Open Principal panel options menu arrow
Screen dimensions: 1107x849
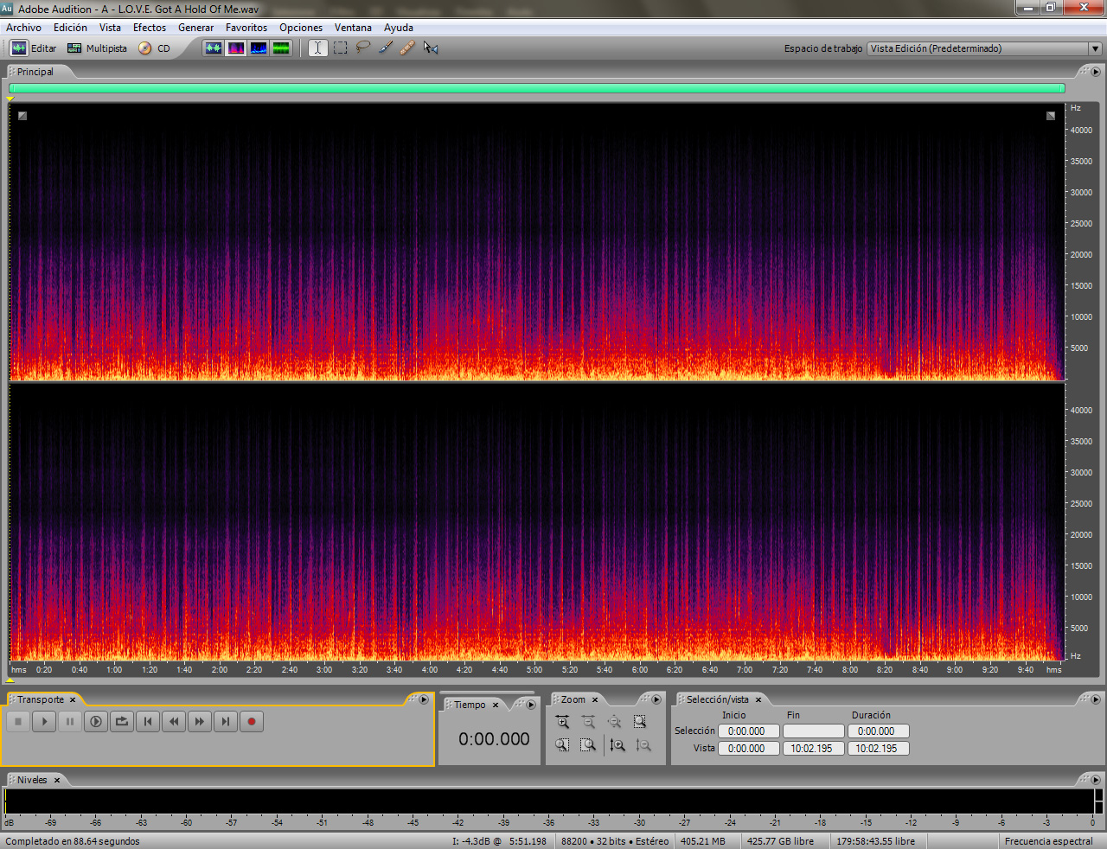coord(1096,72)
